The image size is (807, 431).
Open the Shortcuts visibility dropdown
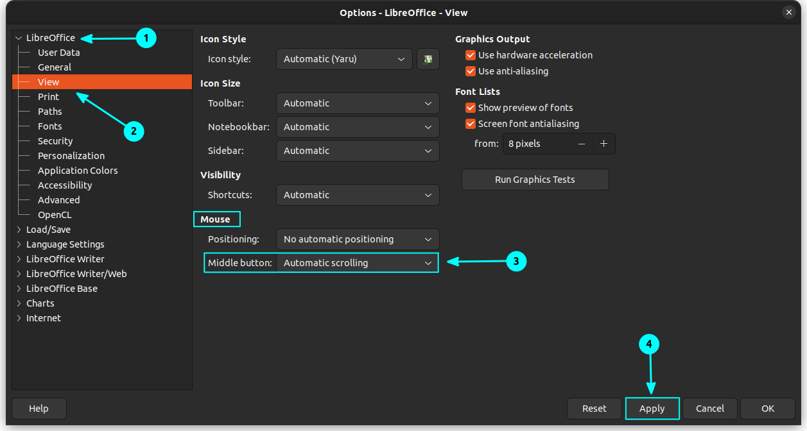tap(358, 195)
